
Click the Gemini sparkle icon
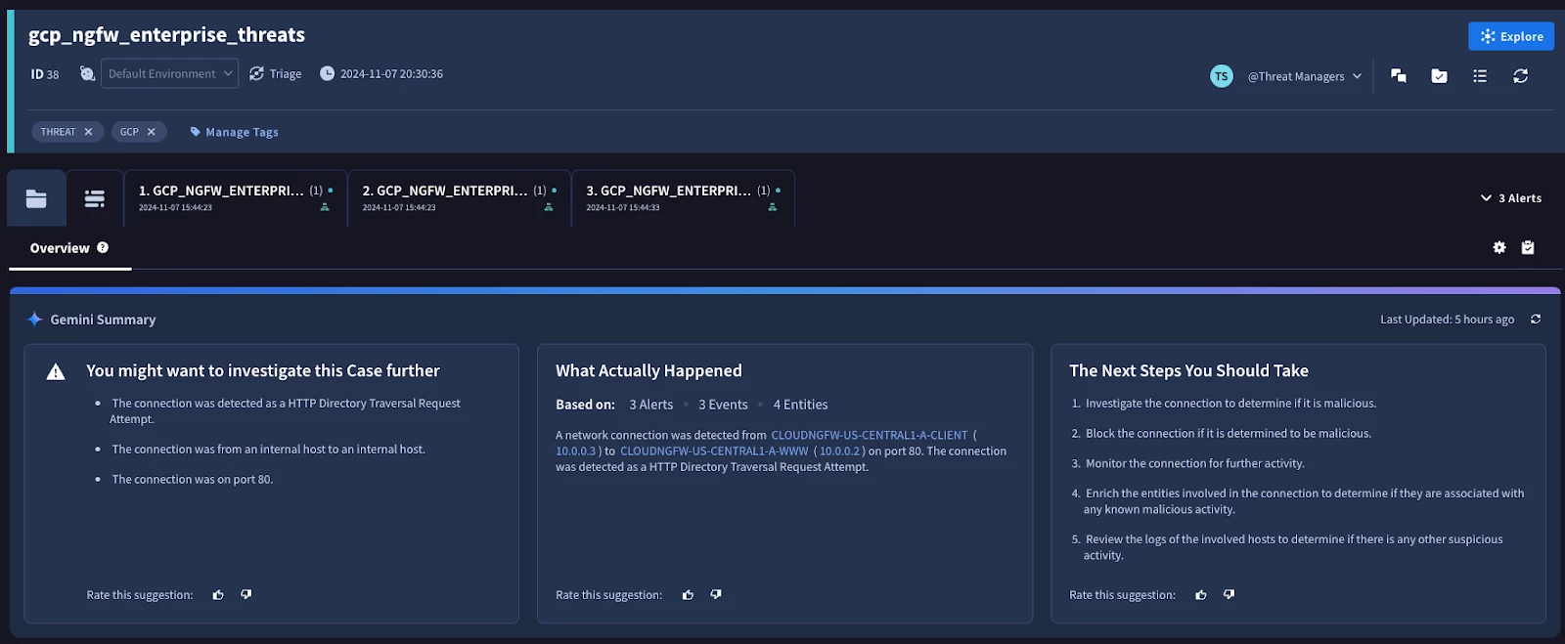click(x=34, y=320)
